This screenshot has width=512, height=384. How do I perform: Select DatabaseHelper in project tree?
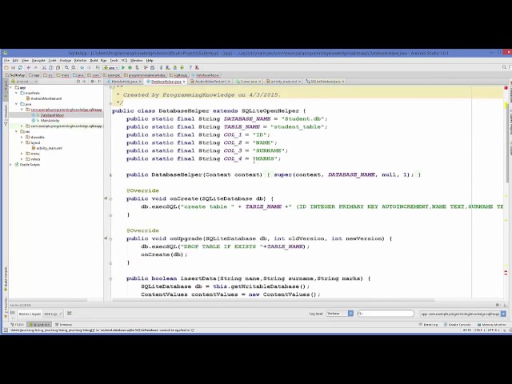pyautogui.click(x=51, y=115)
